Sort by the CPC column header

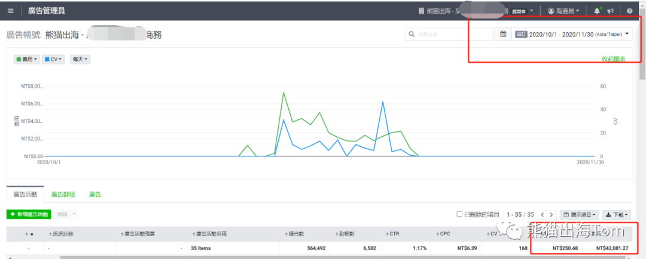(x=455, y=234)
